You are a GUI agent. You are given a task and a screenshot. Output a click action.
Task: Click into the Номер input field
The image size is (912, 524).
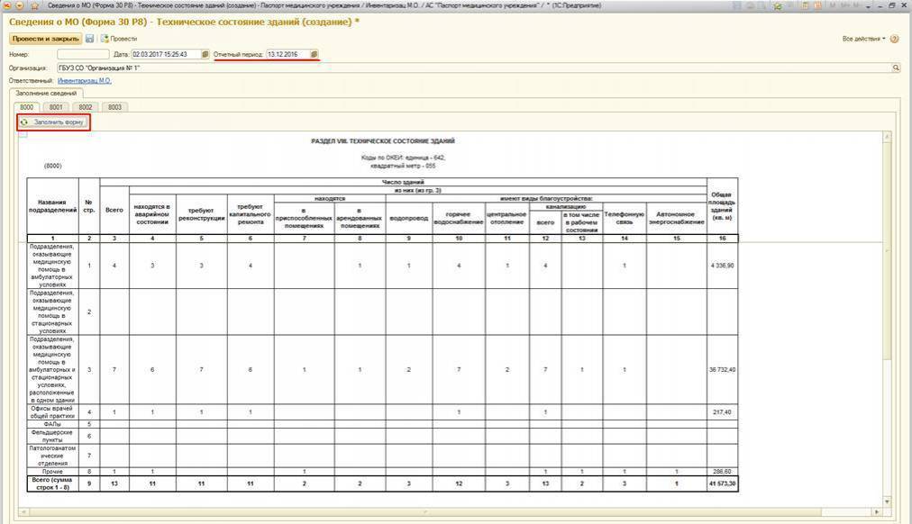82,54
